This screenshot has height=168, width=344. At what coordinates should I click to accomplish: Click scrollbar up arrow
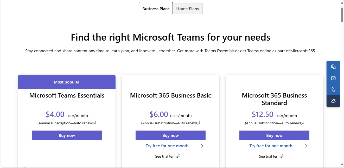pos(342,3)
